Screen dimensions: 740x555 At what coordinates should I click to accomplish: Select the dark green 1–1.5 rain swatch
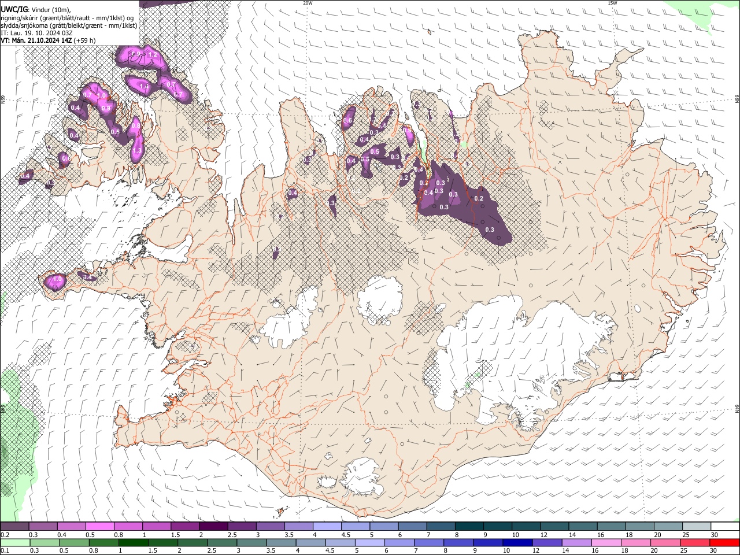point(133,542)
